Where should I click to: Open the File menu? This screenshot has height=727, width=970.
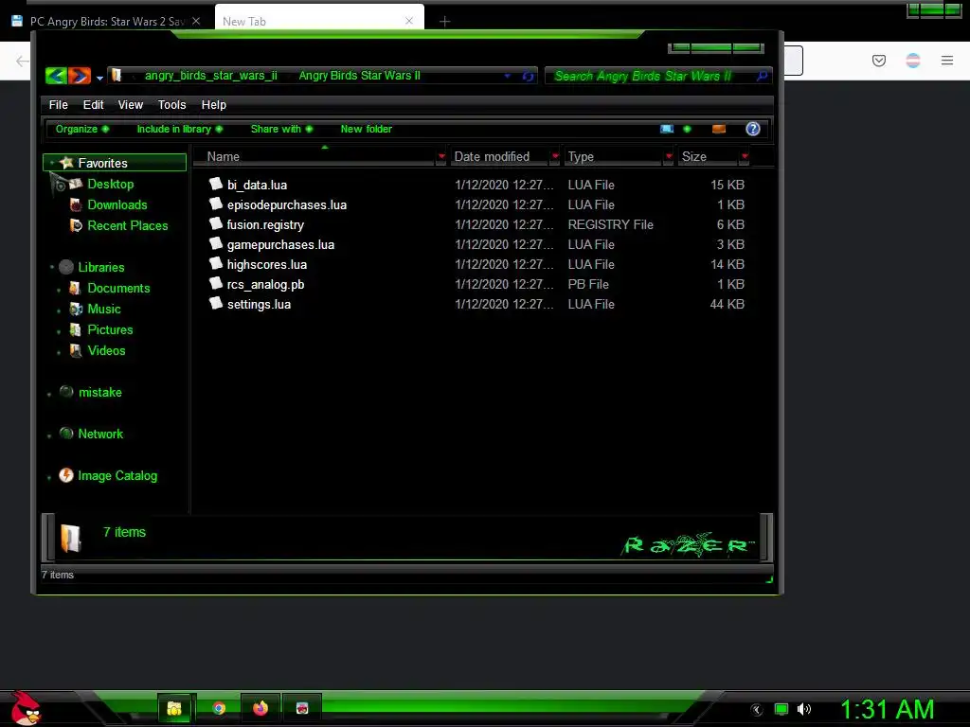pos(58,105)
